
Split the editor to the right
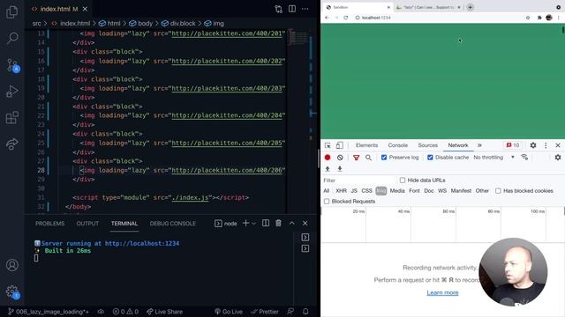(x=292, y=9)
